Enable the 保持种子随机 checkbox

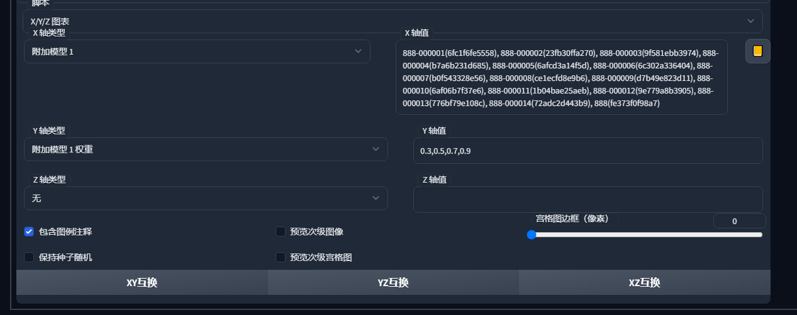(x=29, y=257)
